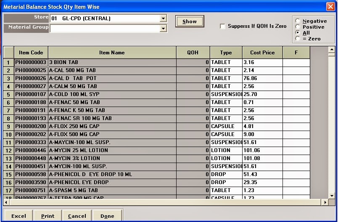Click item name A-MYCIN-100 ML SUSP.

pos(112,166)
